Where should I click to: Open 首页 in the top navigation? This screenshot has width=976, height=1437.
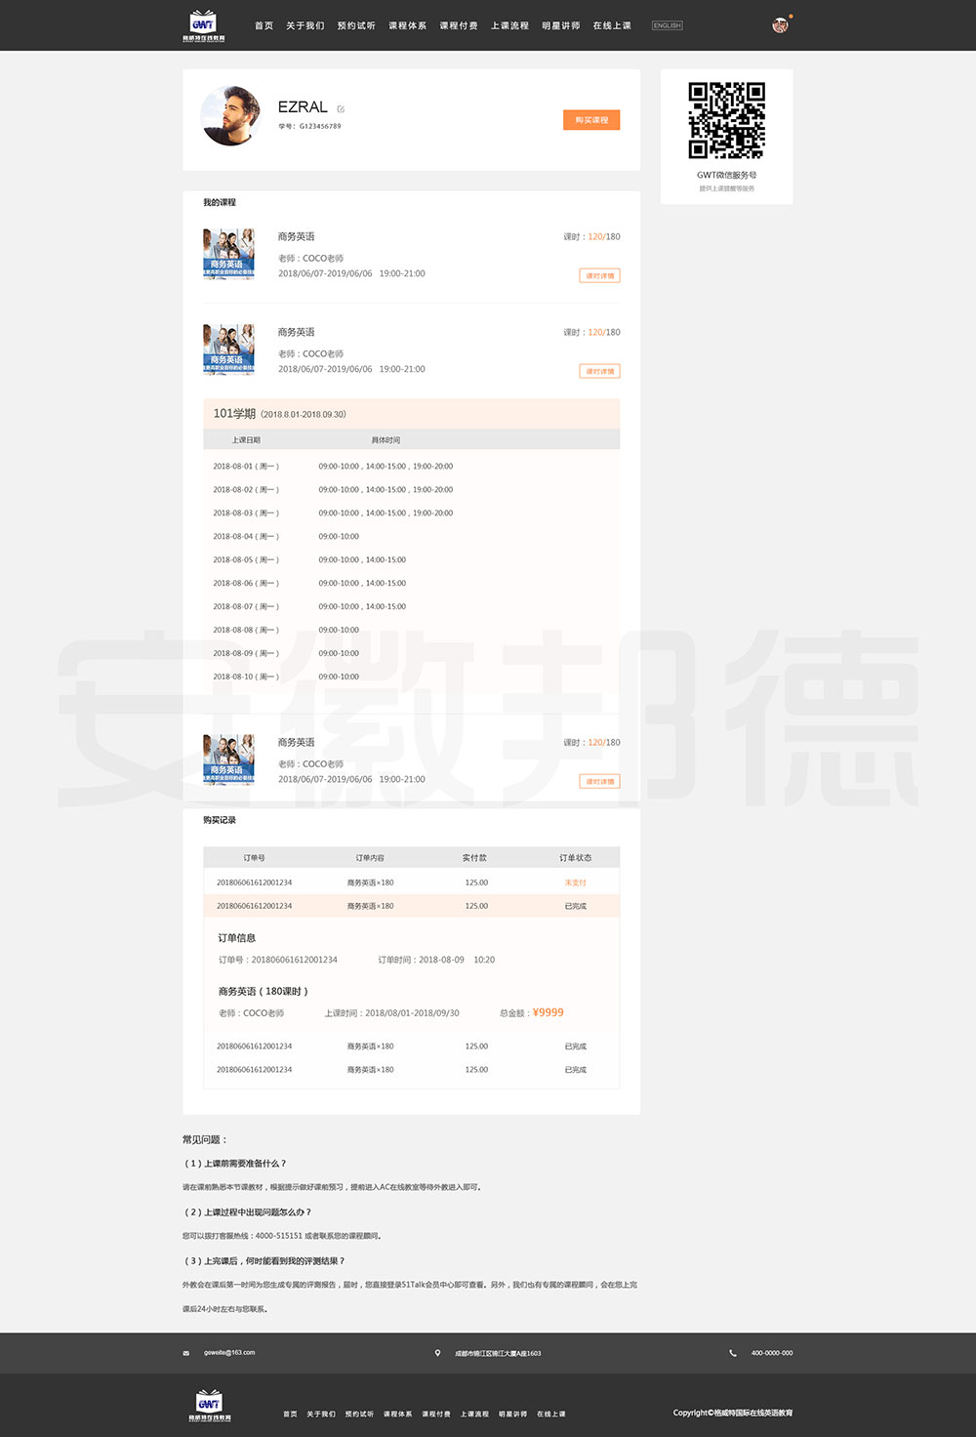click(x=264, y=25)
